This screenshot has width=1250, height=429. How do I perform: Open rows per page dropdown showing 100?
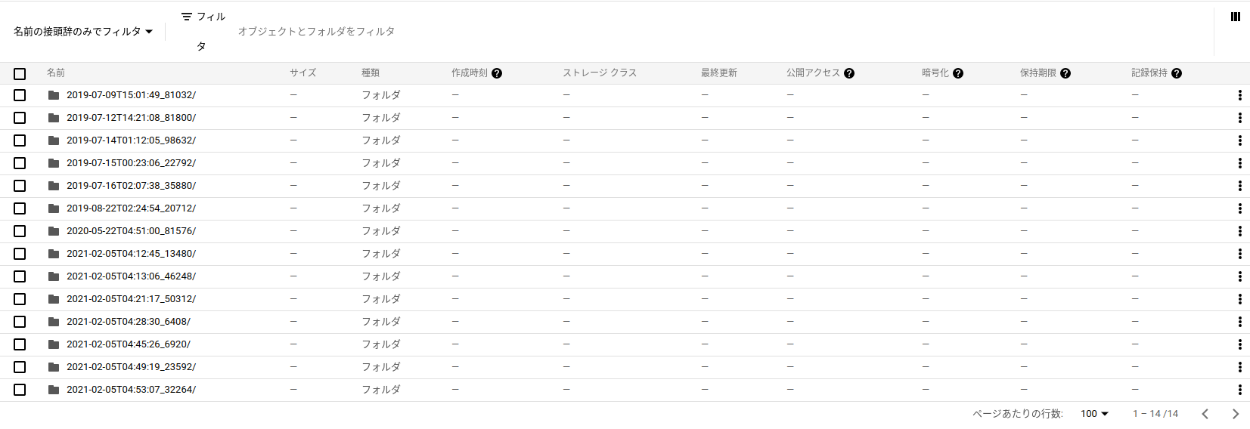pos(1094,414)
